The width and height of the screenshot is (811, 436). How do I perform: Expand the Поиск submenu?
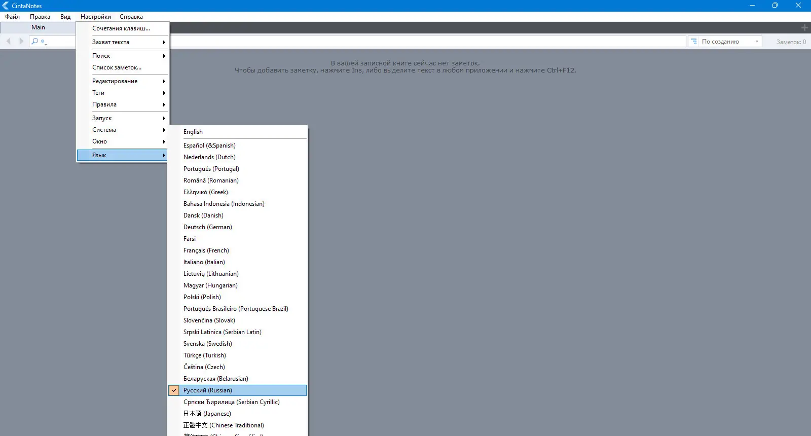[123, 56]
